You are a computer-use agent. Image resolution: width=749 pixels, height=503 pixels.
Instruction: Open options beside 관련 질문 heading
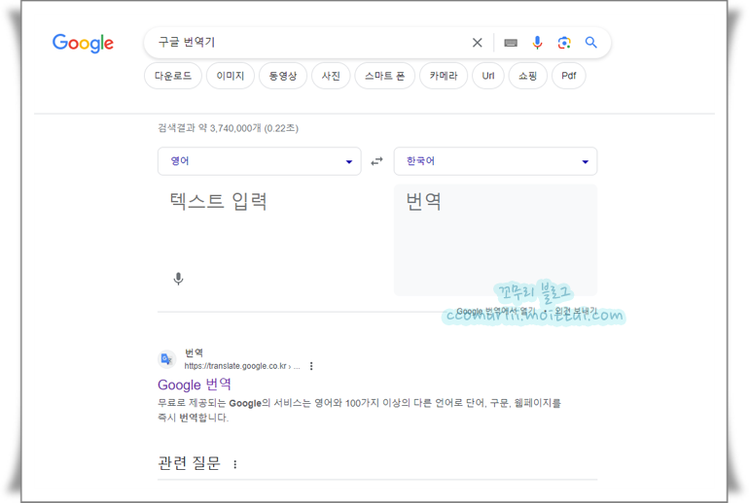click(235, 464)
